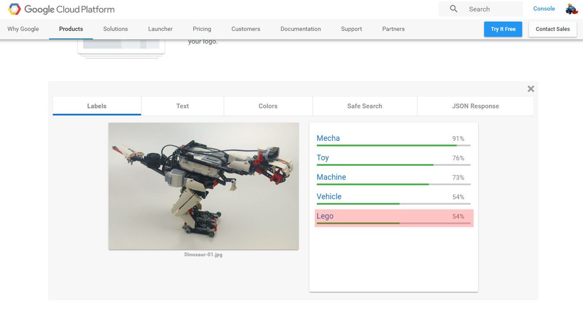This screenshot has height=318, width=583.
Task: Open the Products menu
Action: point(70,29)
